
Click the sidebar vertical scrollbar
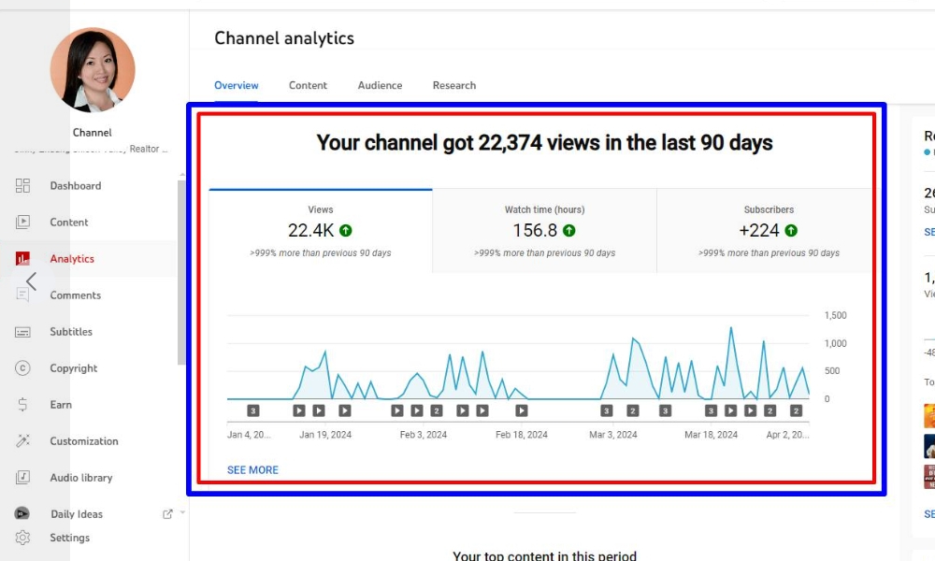coord(181,271)
